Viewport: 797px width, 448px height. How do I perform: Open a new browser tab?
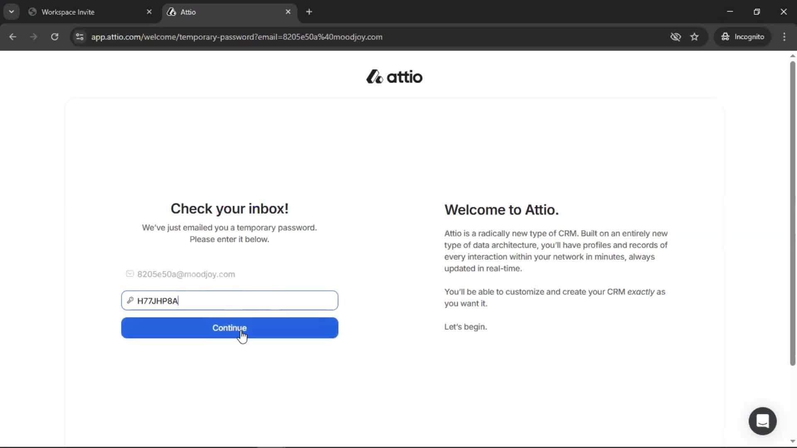pos(309,12)
